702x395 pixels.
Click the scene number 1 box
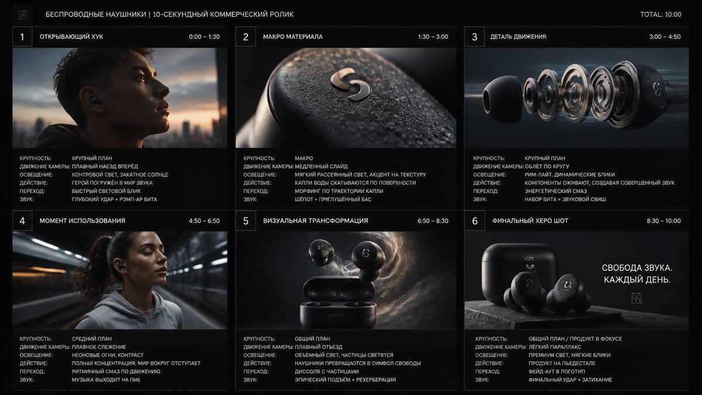(22, 37)
